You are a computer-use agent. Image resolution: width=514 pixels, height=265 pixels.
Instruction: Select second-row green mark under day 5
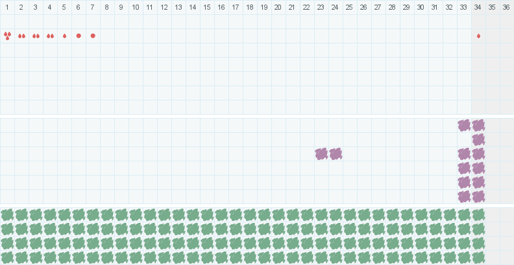tap(64, 229)
